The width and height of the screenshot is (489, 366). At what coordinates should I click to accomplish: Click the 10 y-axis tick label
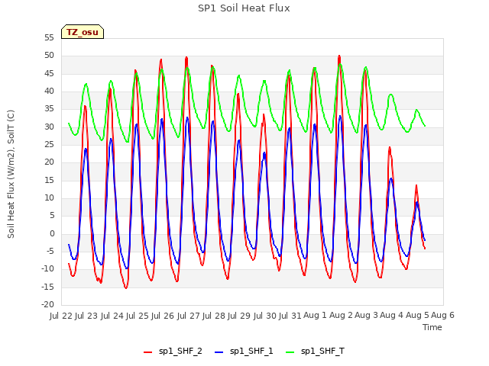click(x=49, y=198)
